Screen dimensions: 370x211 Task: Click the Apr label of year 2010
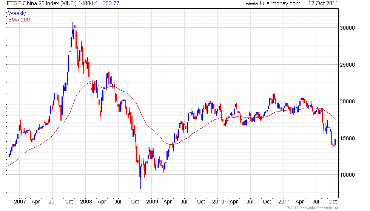(234, 202)
